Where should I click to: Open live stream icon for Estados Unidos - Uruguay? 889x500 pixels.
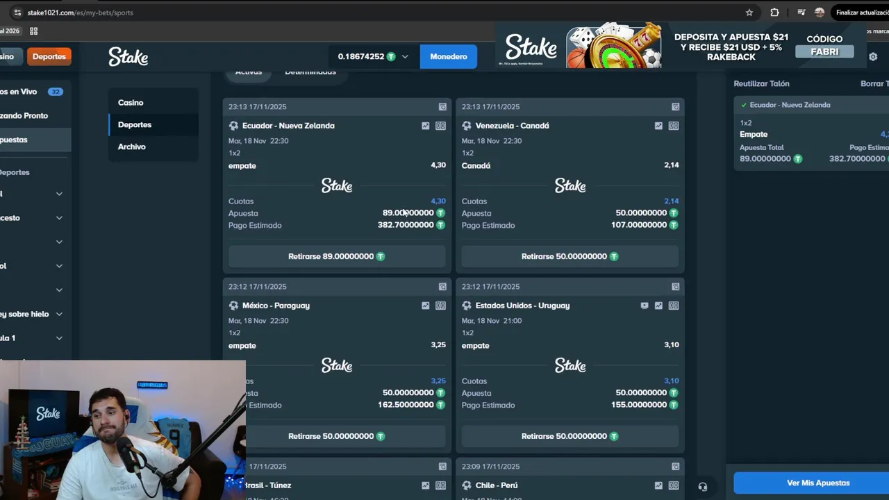pos(645,306)
